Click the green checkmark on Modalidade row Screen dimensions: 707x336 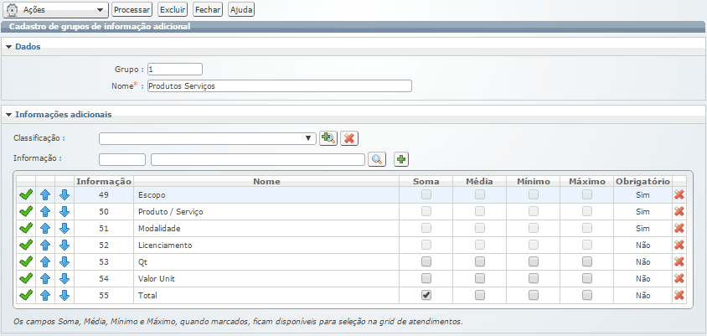click(26, 228)
